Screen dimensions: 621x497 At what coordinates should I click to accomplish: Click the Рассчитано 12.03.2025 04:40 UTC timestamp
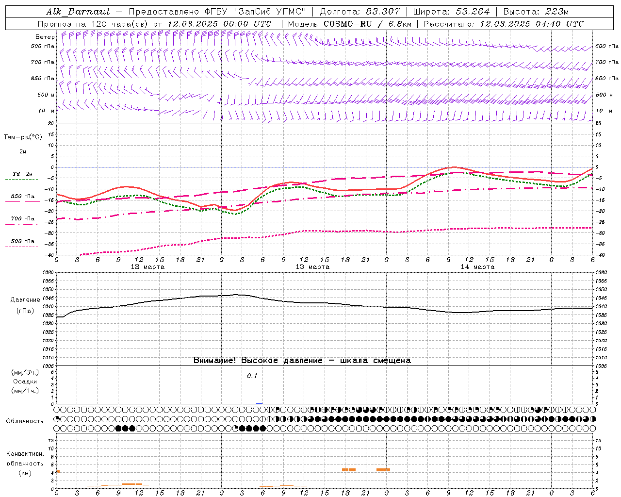coord(504,24)
